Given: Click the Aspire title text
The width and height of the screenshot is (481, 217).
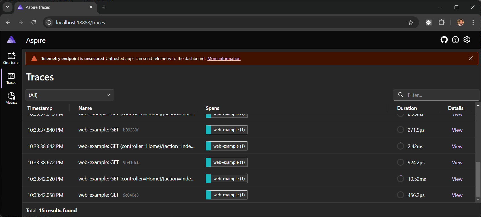Looking at the screenshot, I should point(36,41).
